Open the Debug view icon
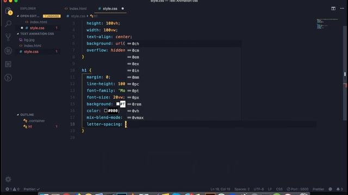Viewport: 348px width, 195px height. coord(8,50)
